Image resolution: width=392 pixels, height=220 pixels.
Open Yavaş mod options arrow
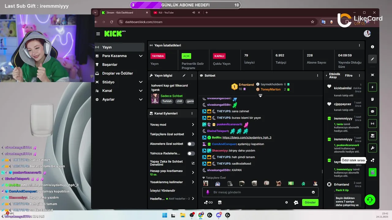pyautogui.click(x=193, y=125)
